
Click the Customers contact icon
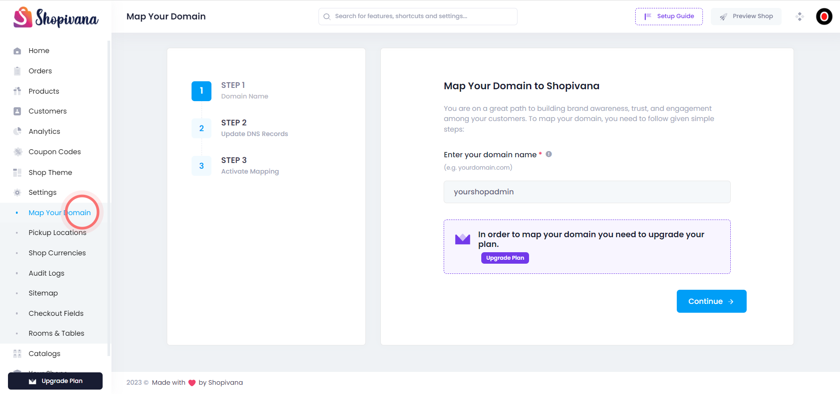(17, 111)
